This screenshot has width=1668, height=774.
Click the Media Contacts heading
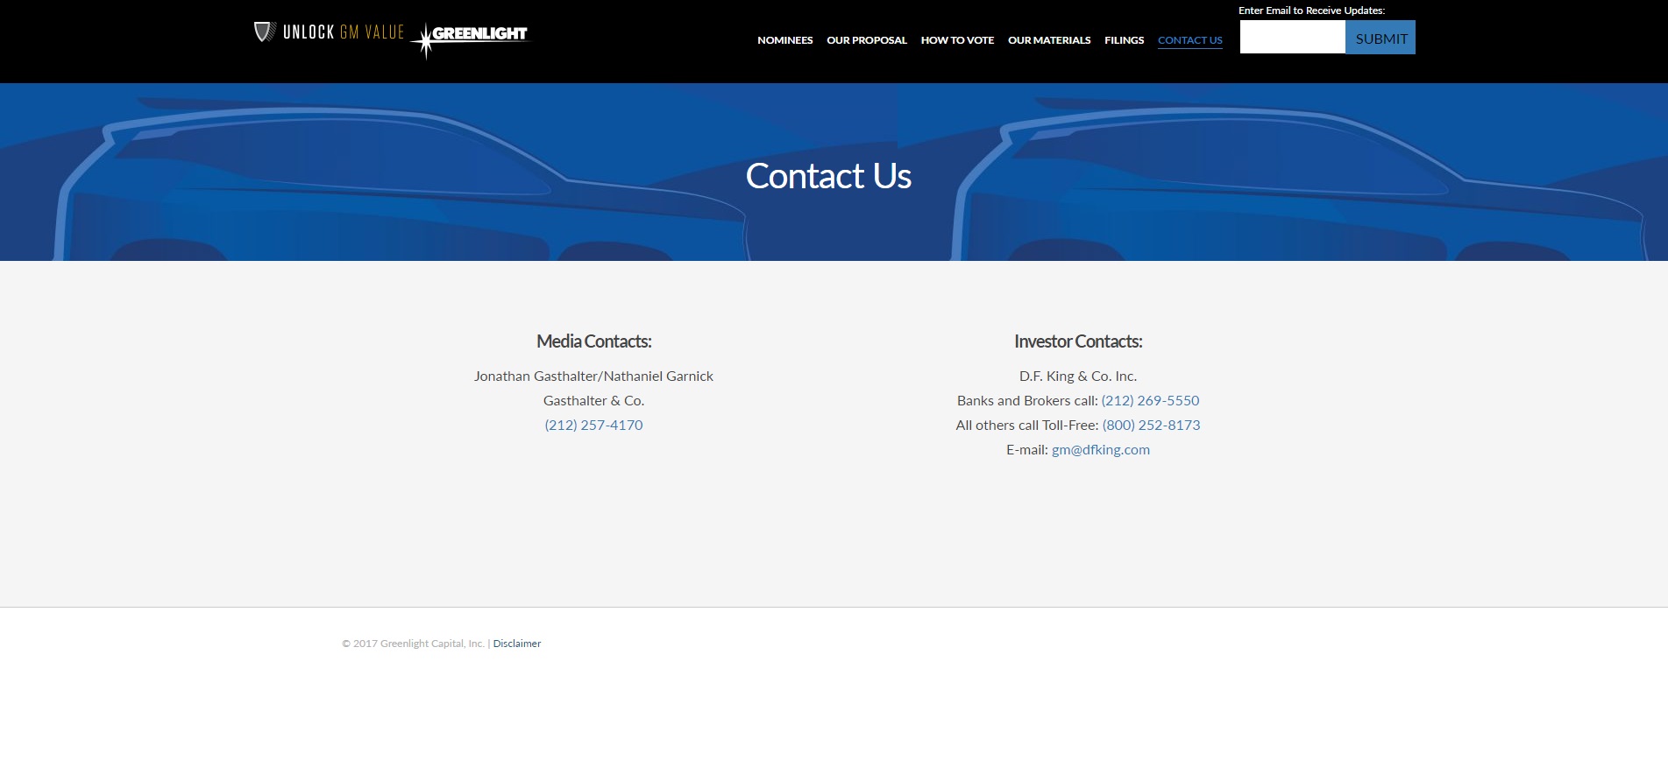pos(593,341)
